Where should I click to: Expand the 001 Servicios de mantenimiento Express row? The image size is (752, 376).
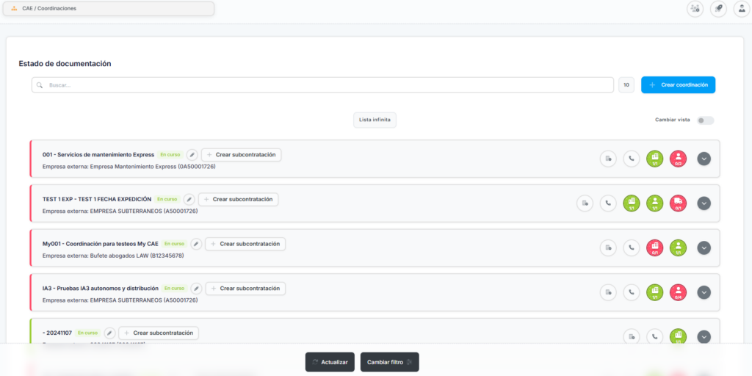tap(704, 159)
